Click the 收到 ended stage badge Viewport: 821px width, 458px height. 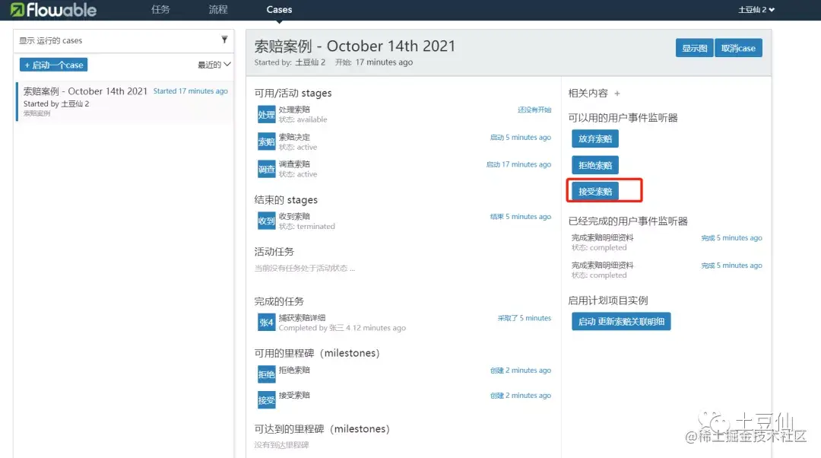click(266, 221)
